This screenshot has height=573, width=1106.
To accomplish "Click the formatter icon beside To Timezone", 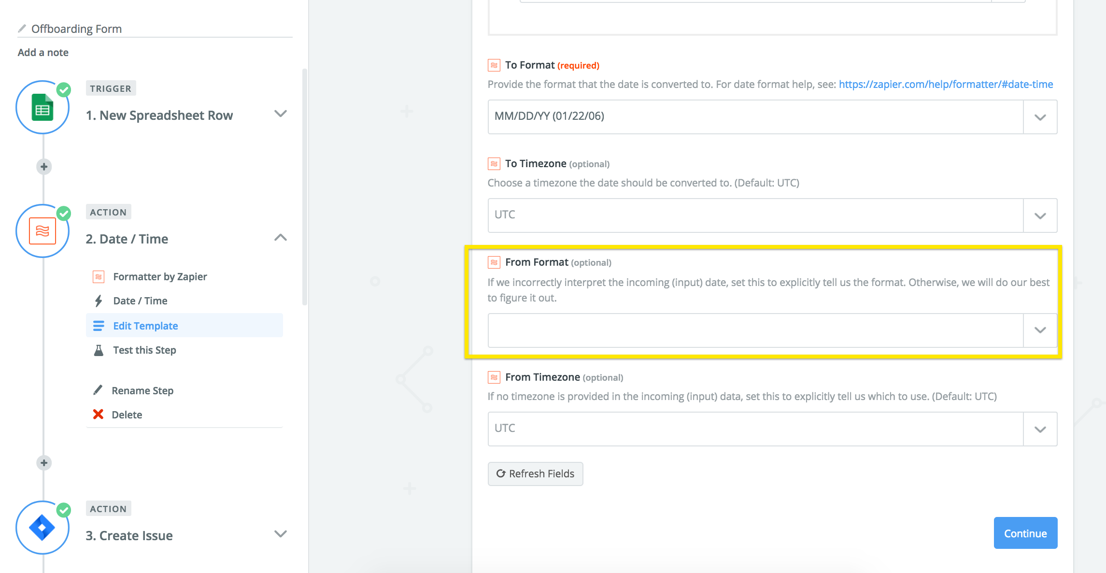I will coord(494,163).
